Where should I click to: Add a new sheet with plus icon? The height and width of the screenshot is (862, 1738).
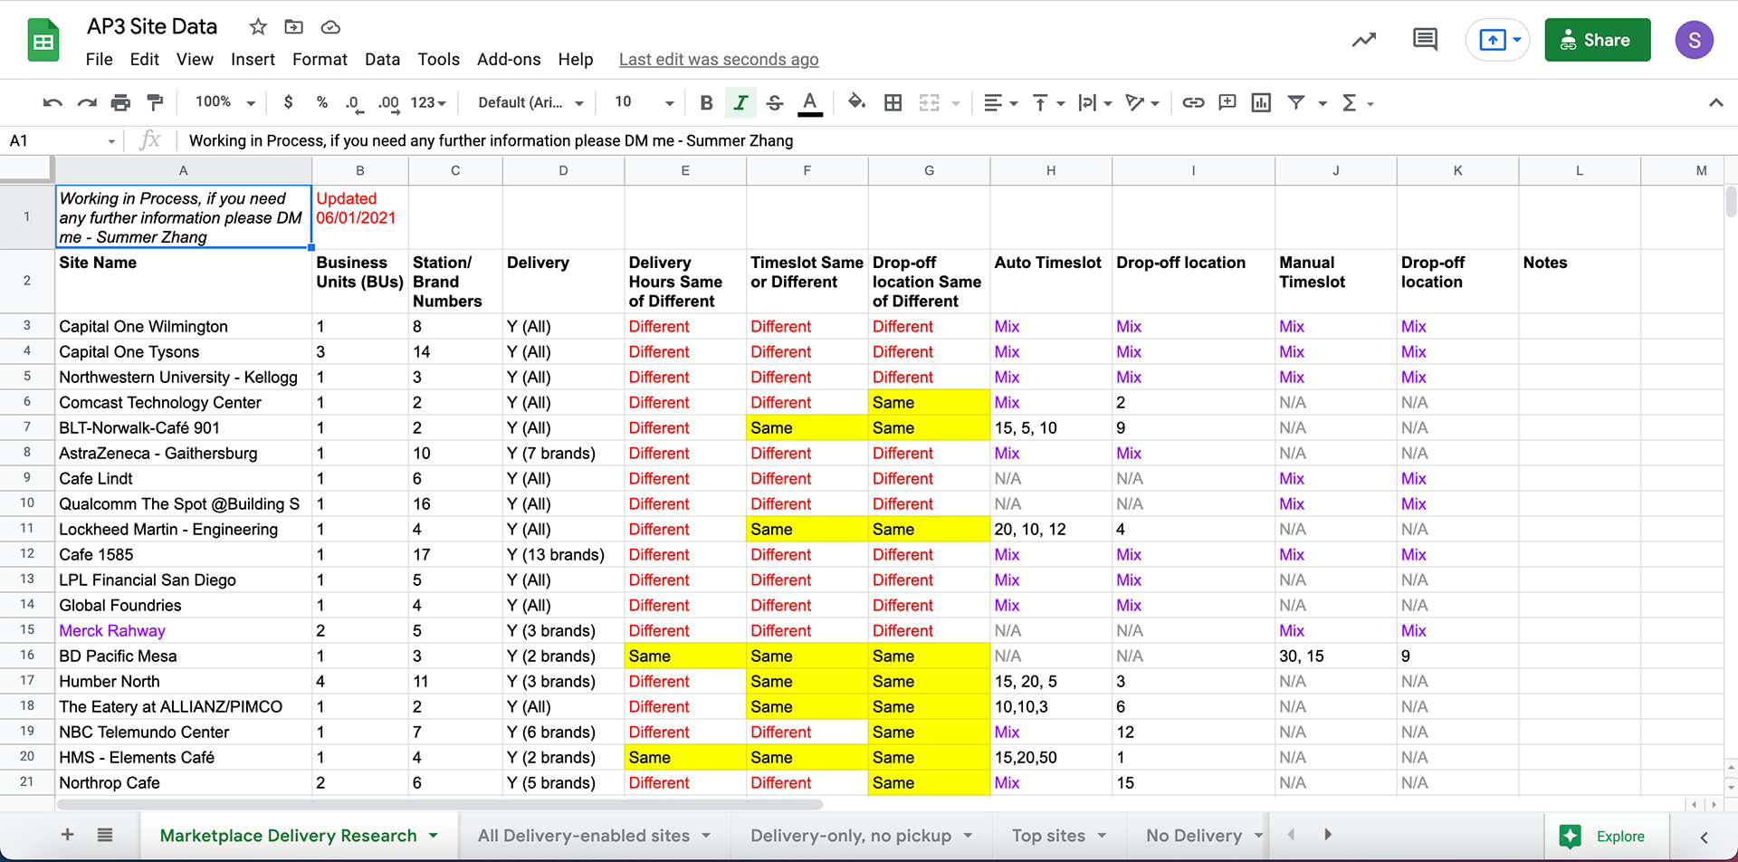point(68,834)
